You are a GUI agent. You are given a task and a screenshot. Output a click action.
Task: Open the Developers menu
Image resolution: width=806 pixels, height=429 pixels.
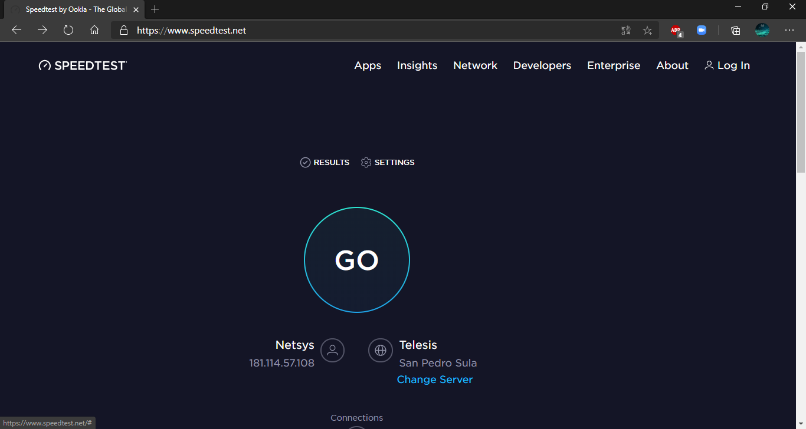click(x=542, y=65)
